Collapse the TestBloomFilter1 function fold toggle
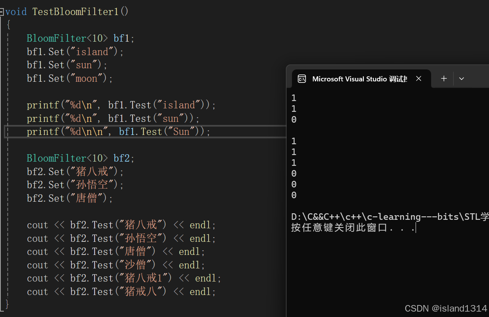The height and width of the screenshot is (317, 489). click(x=2, y=12)
